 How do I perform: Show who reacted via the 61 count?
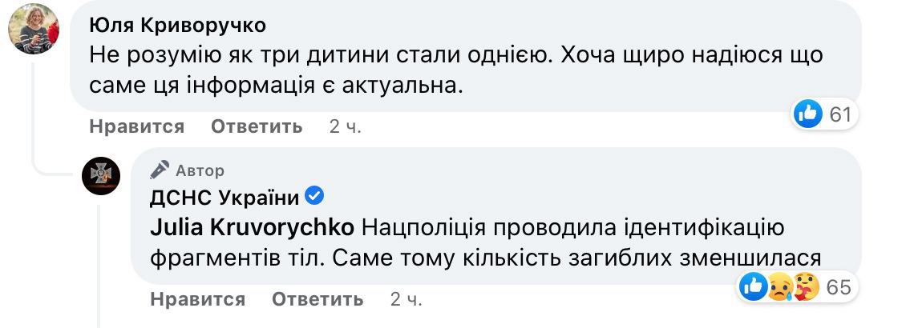[839, 115]
